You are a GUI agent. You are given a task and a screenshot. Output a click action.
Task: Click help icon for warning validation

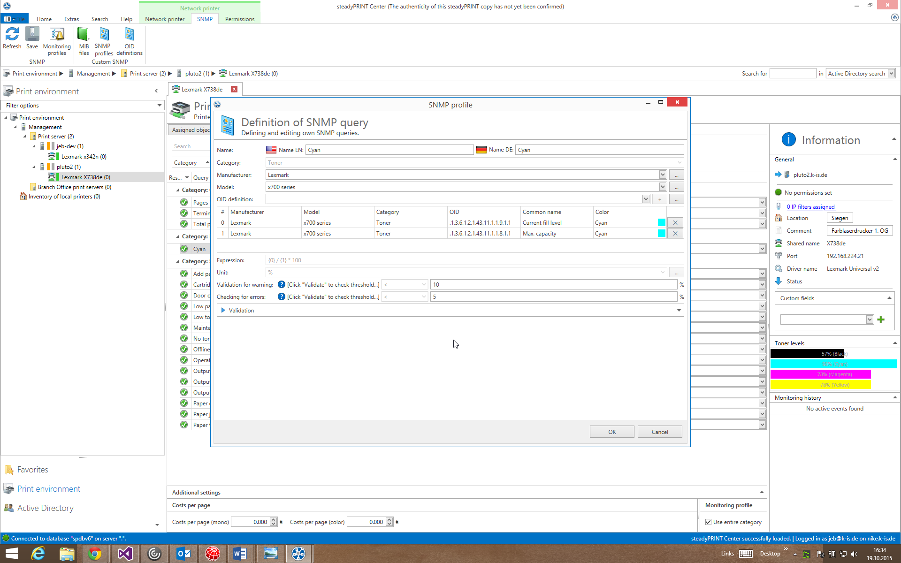(281, 284)
